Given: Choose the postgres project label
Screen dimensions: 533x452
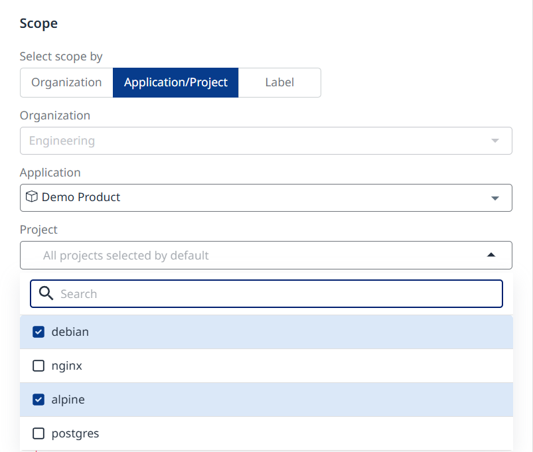Looking at the screenshot, I should pyautogui.click(x=75, y=433).
